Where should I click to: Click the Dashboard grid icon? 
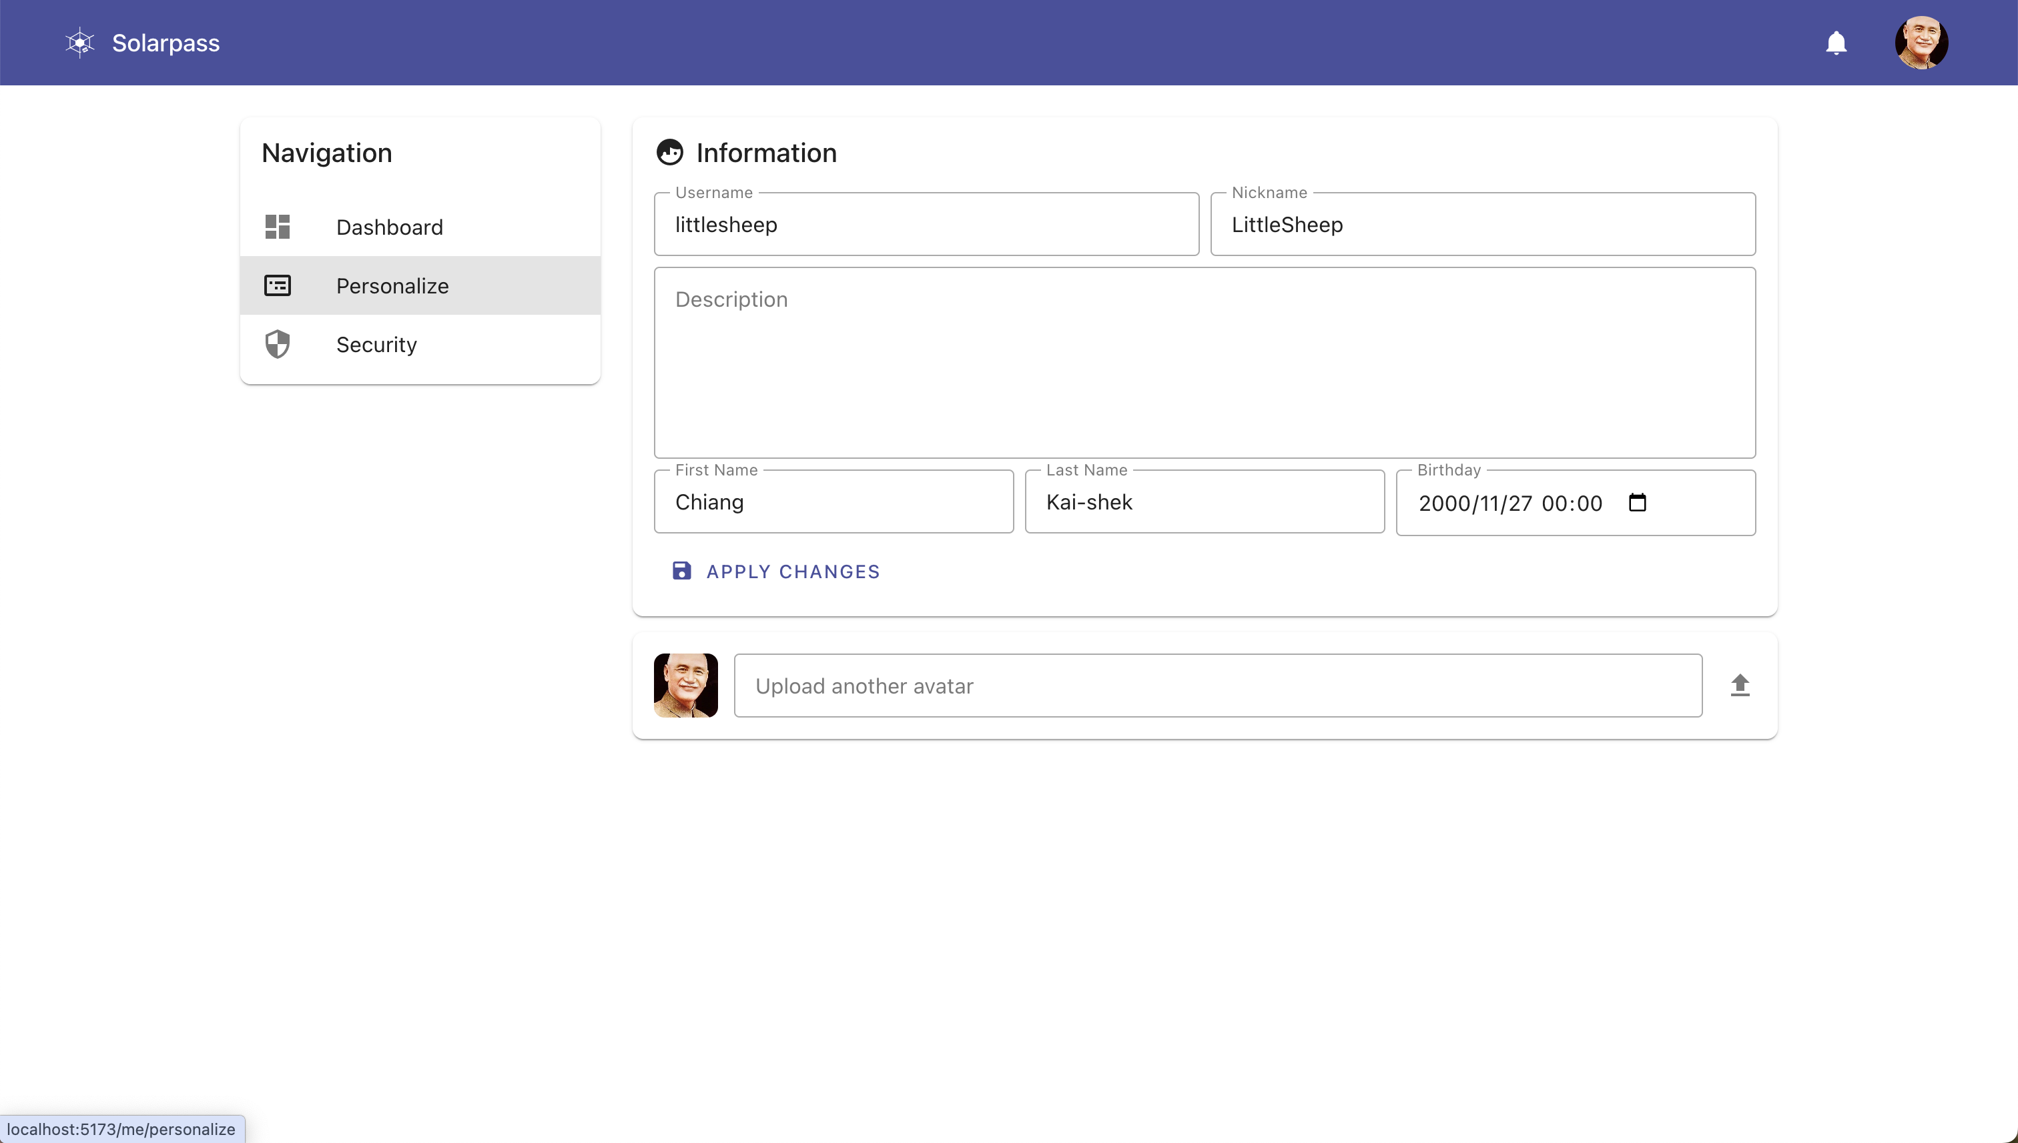278,227
